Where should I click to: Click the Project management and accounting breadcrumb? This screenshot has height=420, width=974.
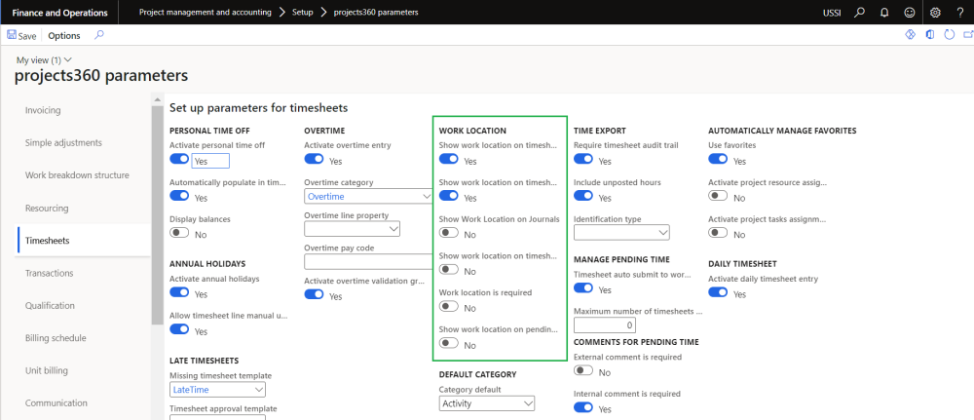204,12
